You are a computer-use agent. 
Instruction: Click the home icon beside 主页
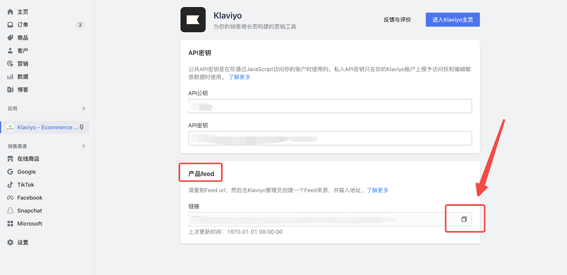click(x=10, y=12)
